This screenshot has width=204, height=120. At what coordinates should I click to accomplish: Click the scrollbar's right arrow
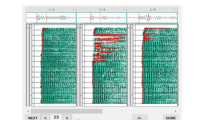(x=175, y=111)
